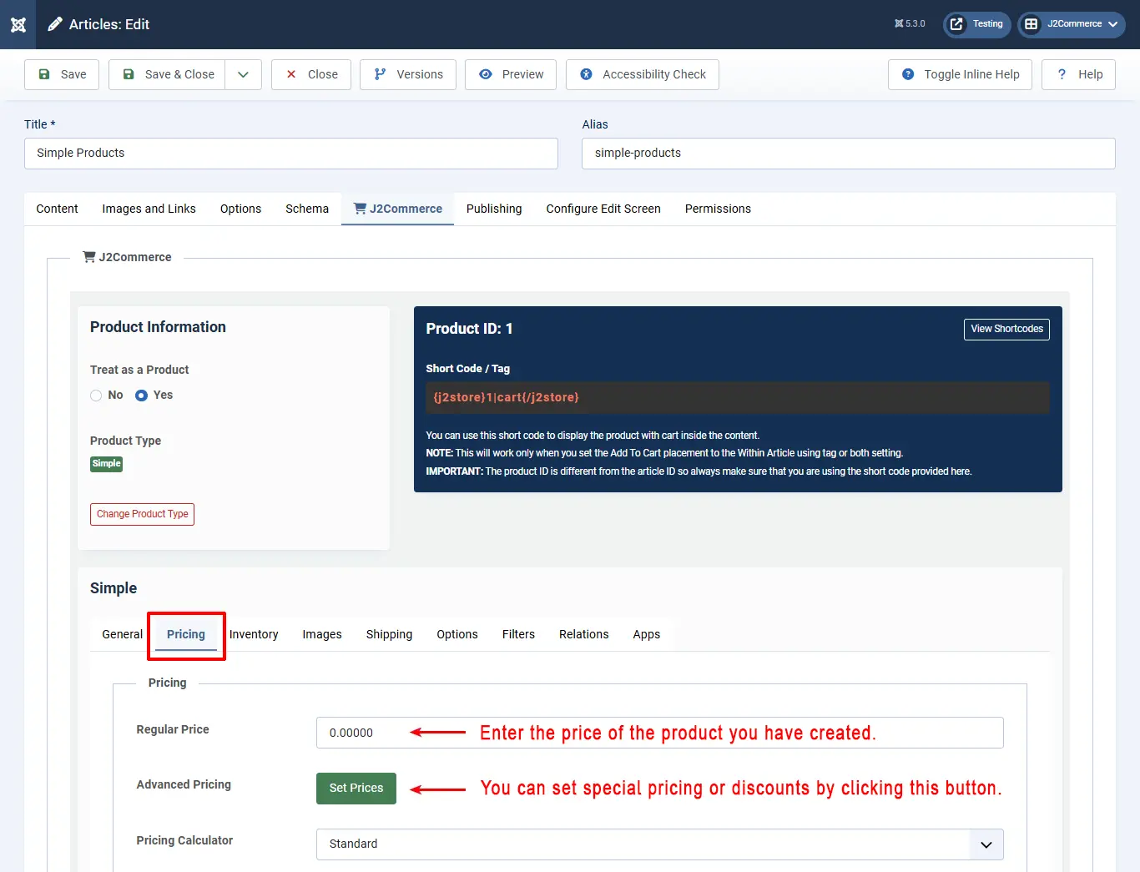The image size is (1140, 872).
Task: Open the Permissions tab
Action: (718, 209)
